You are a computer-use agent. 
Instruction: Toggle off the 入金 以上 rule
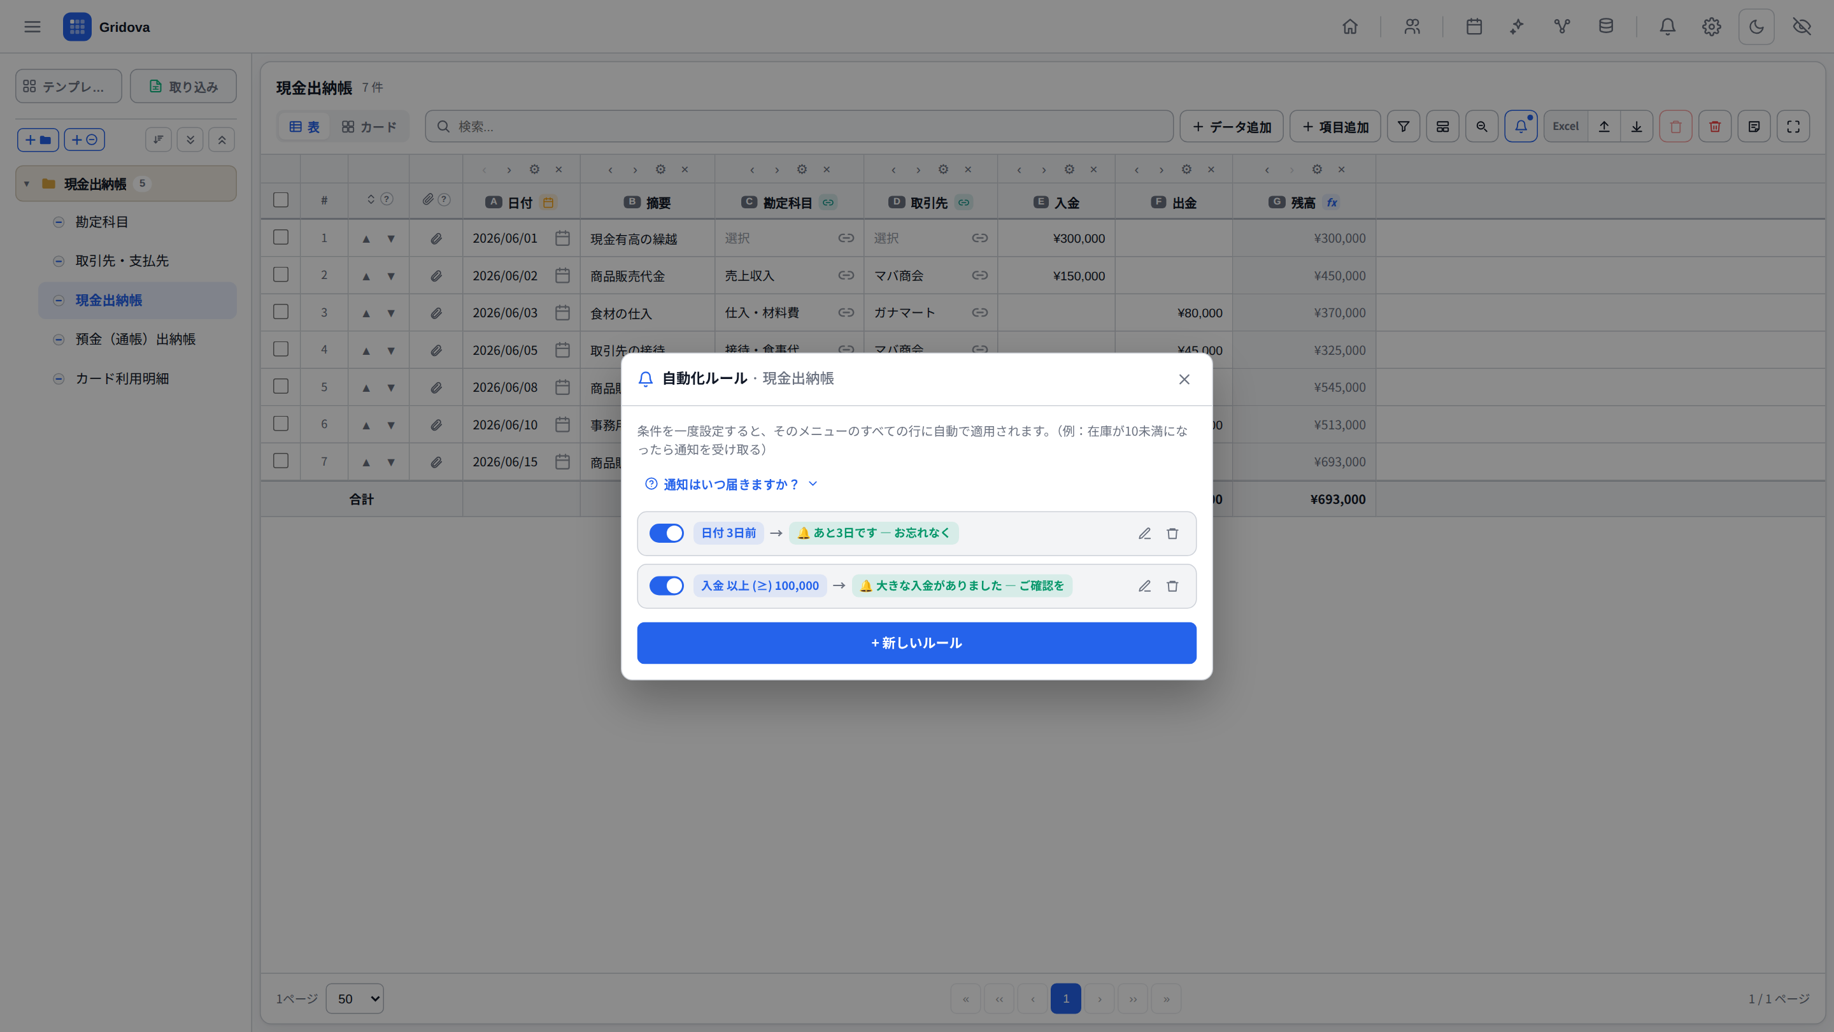coord(666,585)
